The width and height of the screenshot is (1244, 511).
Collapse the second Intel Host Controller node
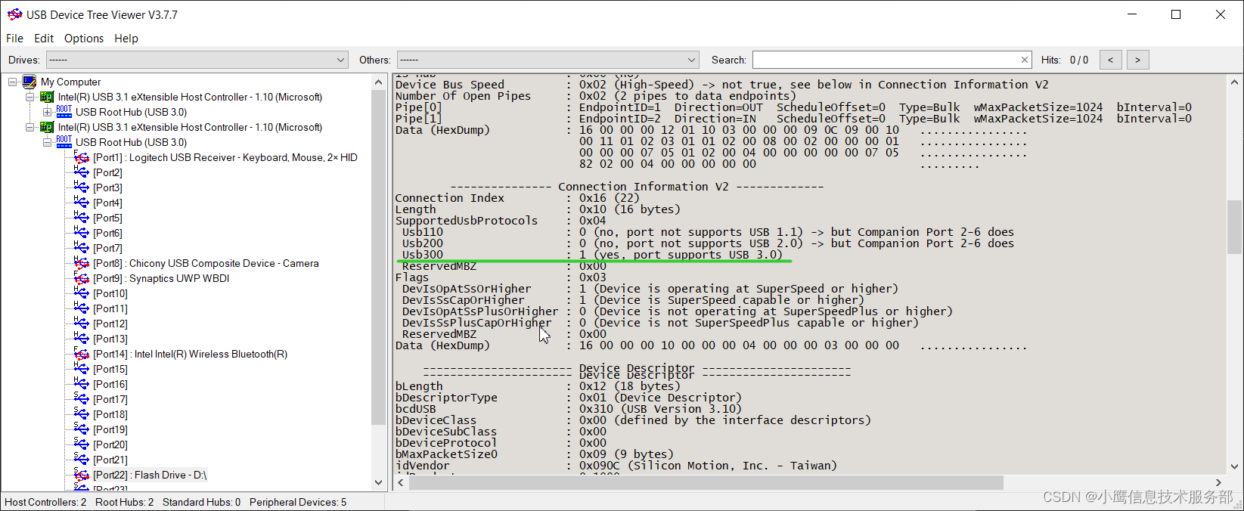coord(29,127)
